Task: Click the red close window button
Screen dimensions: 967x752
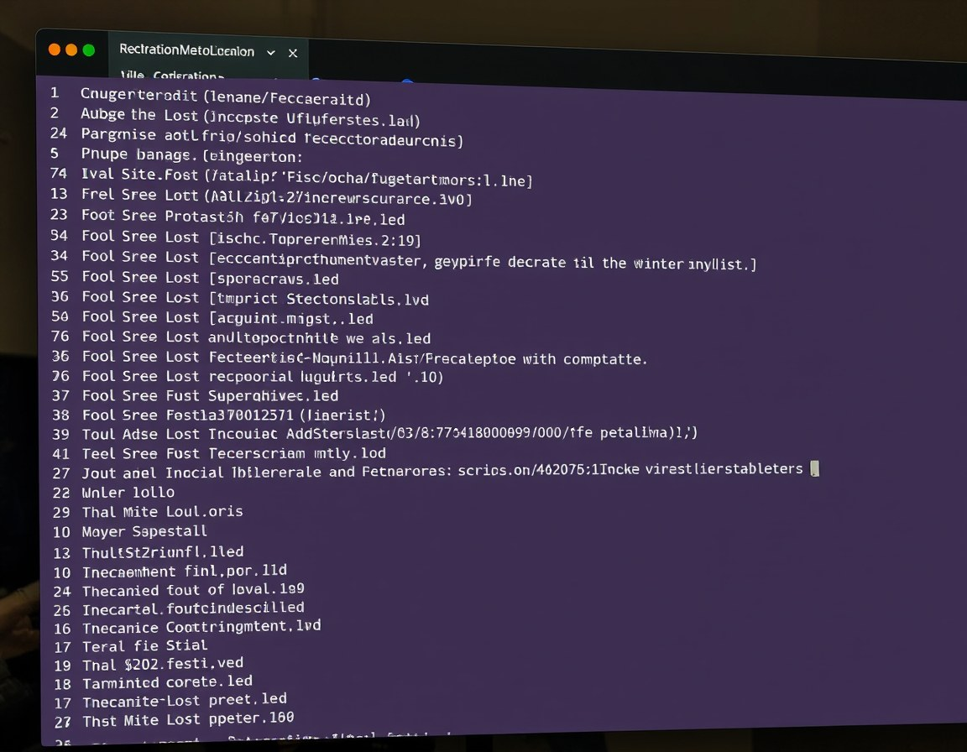Action: point(55,50)
